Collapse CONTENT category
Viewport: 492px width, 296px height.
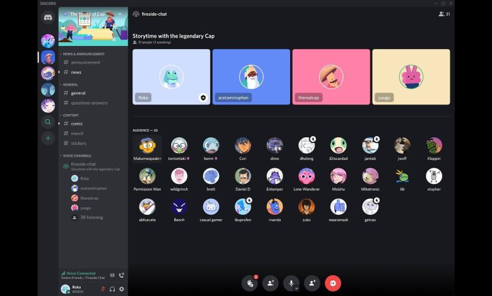coord(69,115)
